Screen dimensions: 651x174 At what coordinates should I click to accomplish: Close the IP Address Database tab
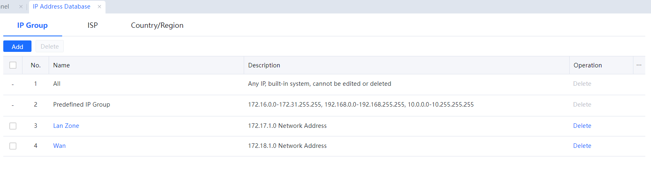tap(99, 7)
